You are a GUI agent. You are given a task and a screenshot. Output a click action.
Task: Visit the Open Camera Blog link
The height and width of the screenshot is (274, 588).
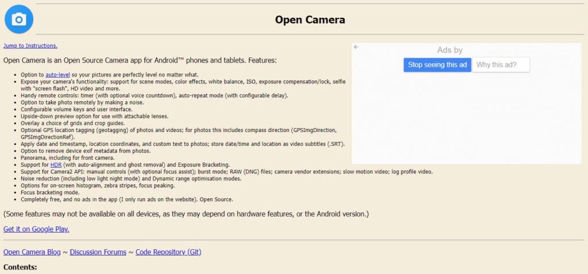pyautogui.click(x=32, y=252)
